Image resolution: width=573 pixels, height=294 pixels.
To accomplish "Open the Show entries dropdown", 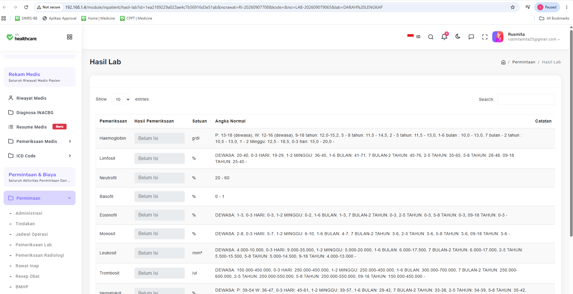I will 121,99.
